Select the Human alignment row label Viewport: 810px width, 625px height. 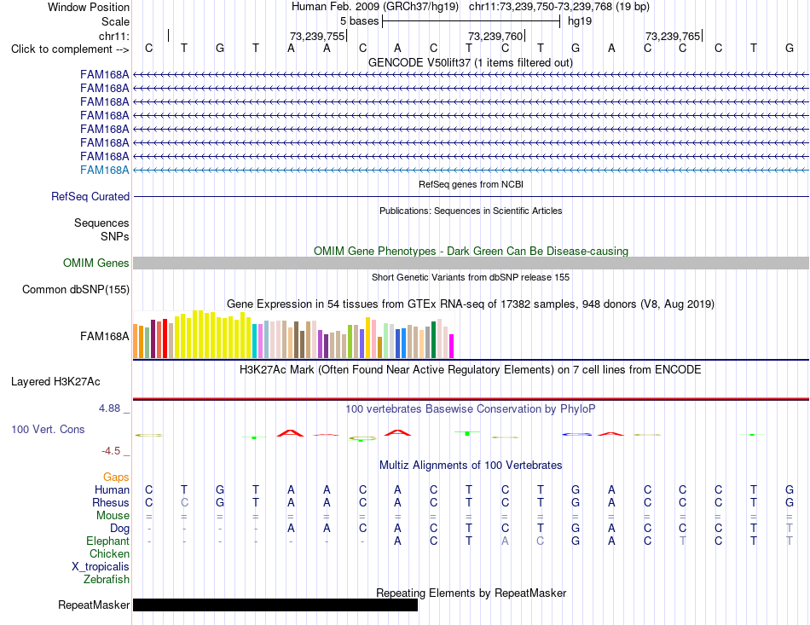click(x=112, y=489)
